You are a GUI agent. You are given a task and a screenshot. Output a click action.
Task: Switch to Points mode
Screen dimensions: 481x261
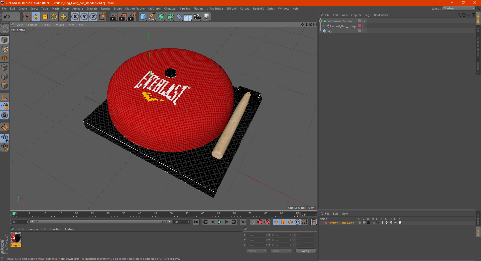coord(5,68)
